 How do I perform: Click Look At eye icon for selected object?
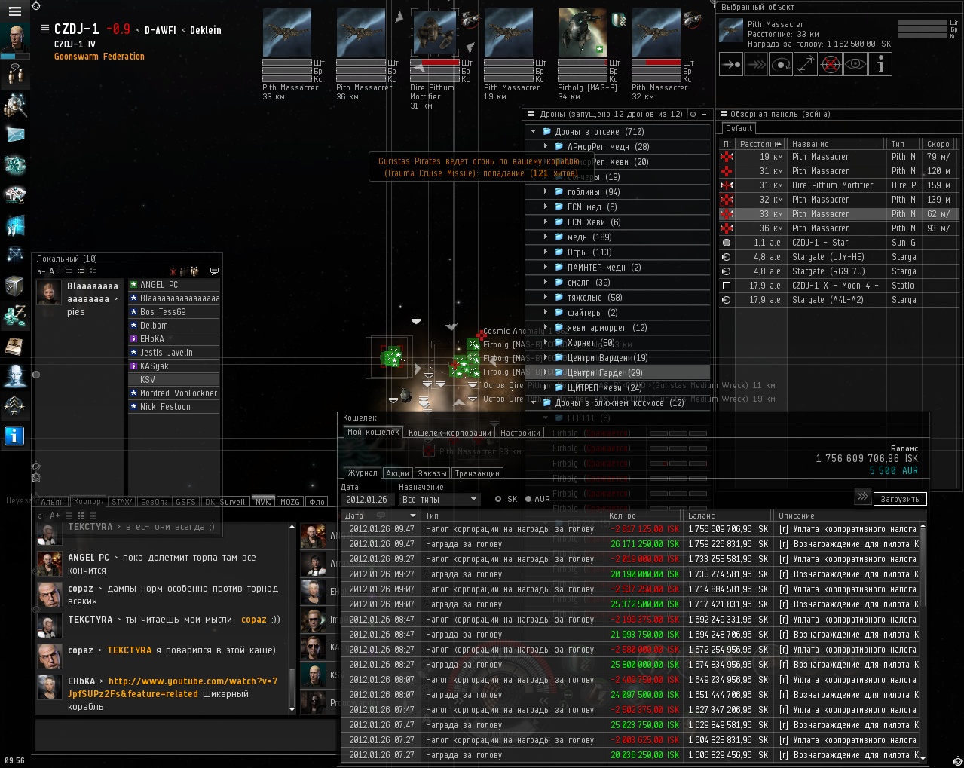coord(855,65)
